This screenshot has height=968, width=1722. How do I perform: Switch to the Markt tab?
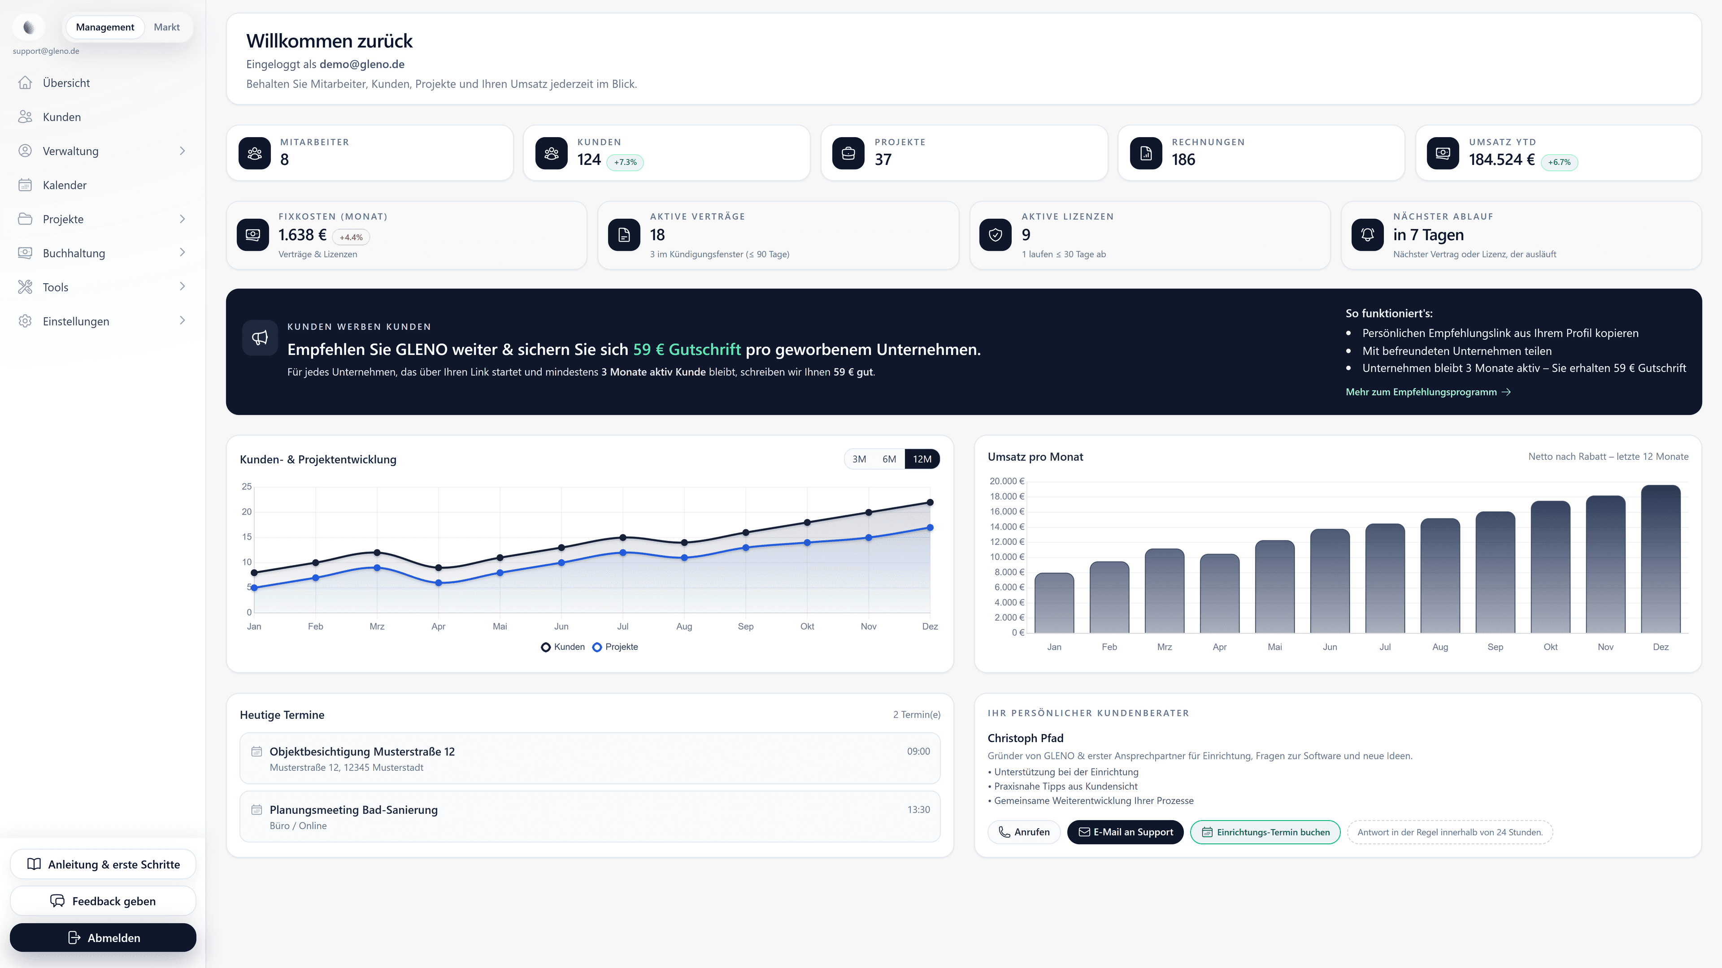pos(166,27)
